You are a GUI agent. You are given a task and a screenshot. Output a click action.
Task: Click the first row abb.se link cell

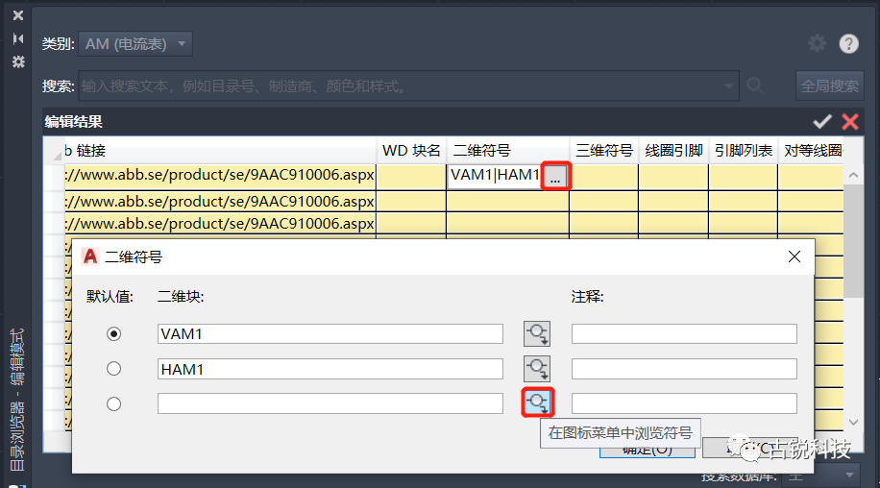220,176
